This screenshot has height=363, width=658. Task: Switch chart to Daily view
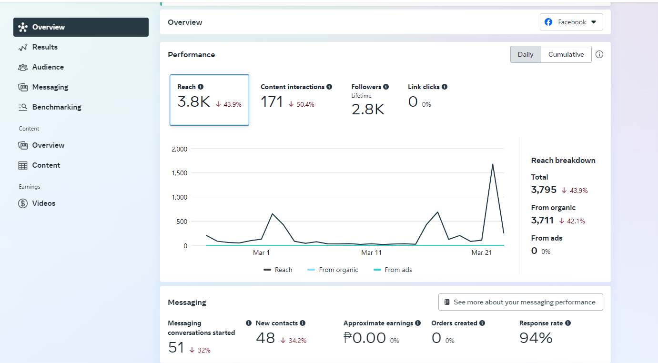(x=526, y=54)
